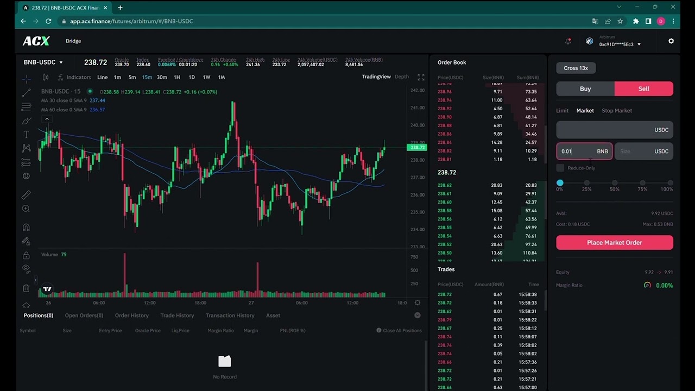Set chart interval to 30m

[162, 77]
